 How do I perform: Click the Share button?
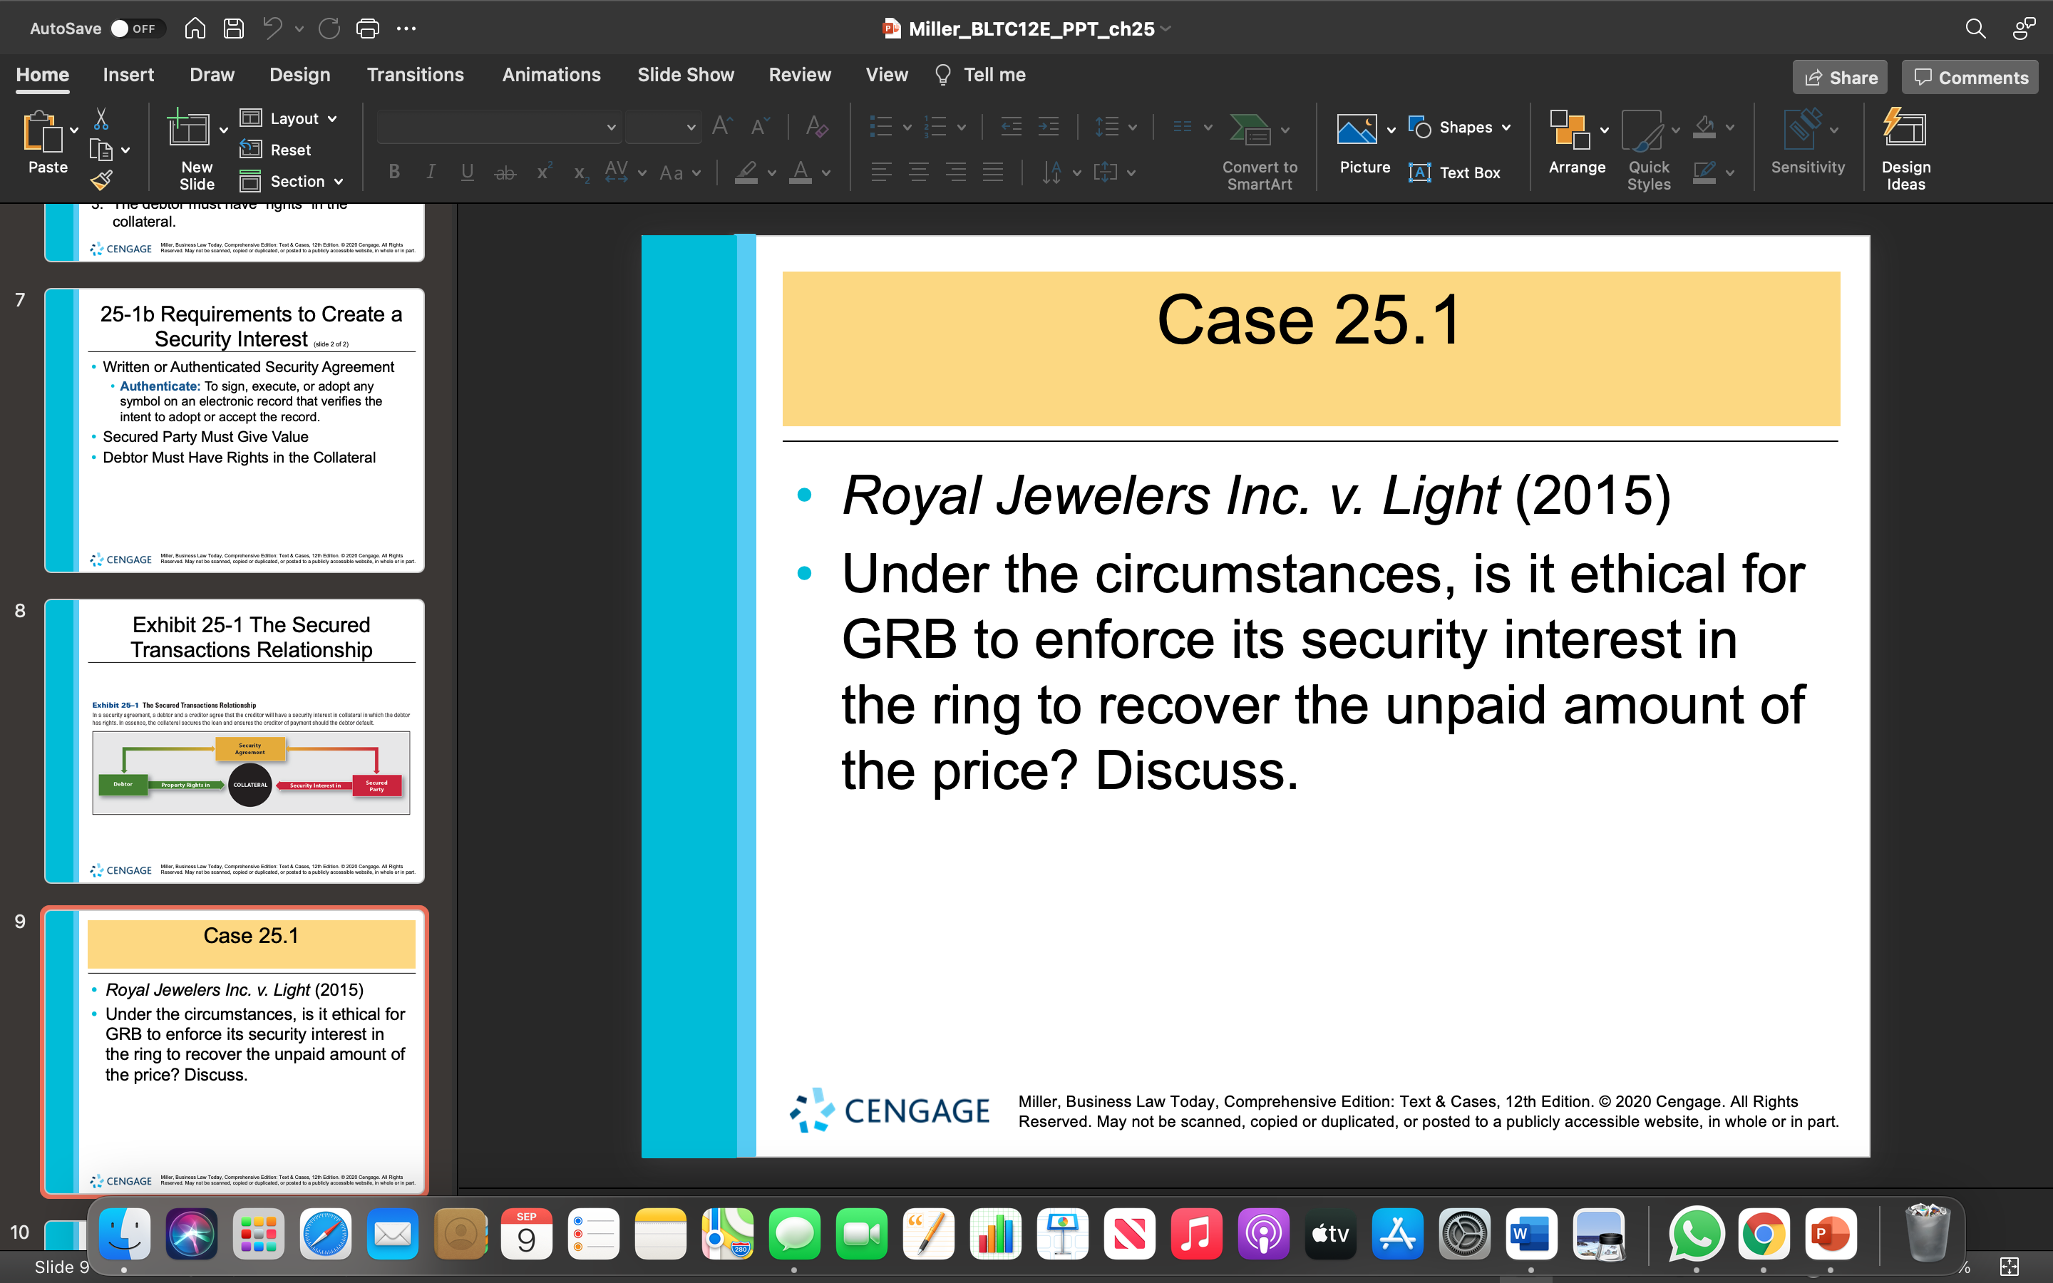coord(1840,77)
